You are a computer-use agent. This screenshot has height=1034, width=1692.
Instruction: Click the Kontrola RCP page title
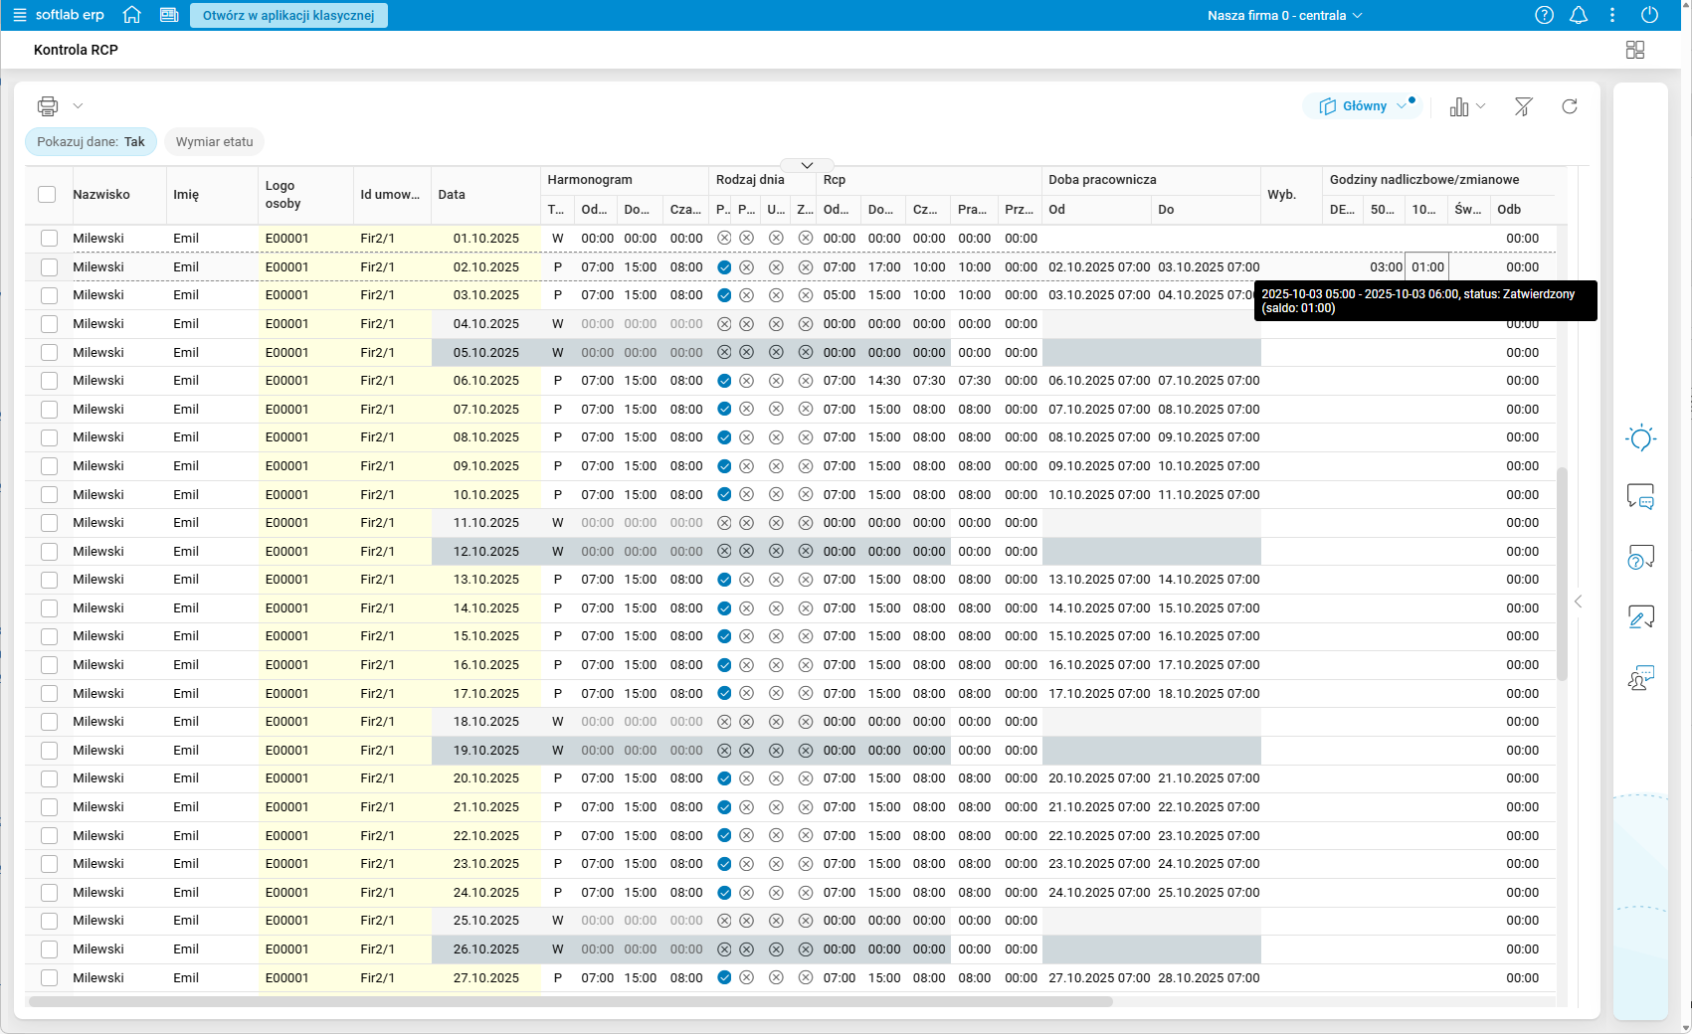pyautogui.click(x=76, y=50)
